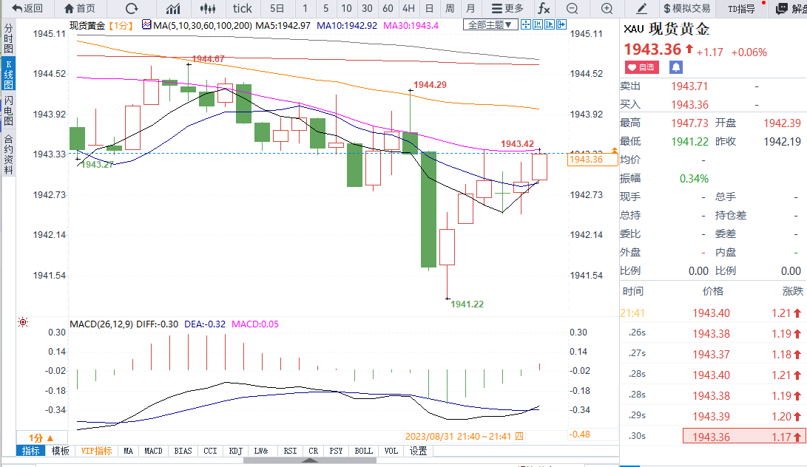Apply the LW& indicator tab

(x=261, y=451)
